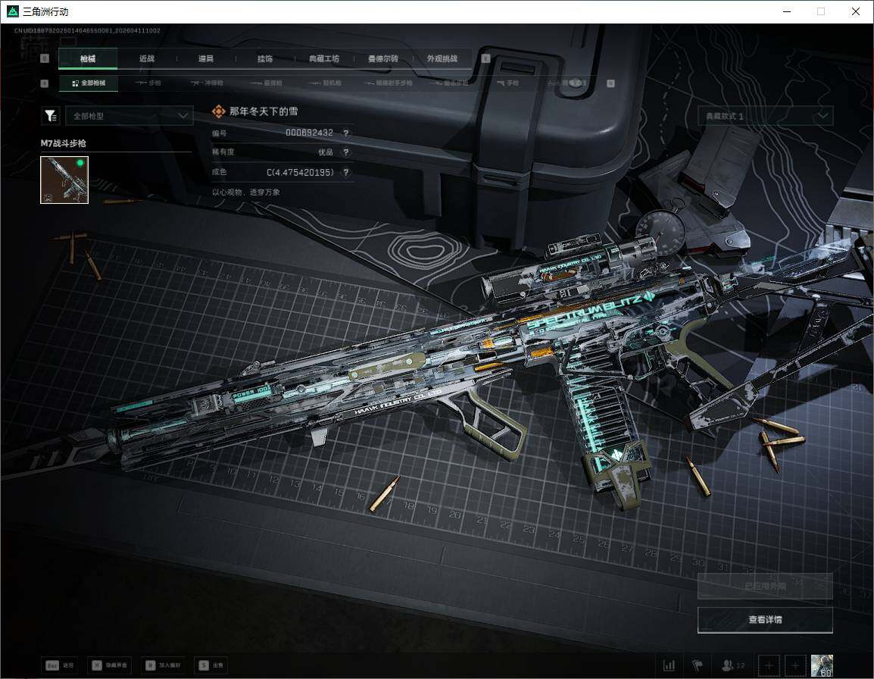Filter by 霰弹枪 shotgun category
The height and width of the screenshot is (679, 874).
[x=266, y=83]
